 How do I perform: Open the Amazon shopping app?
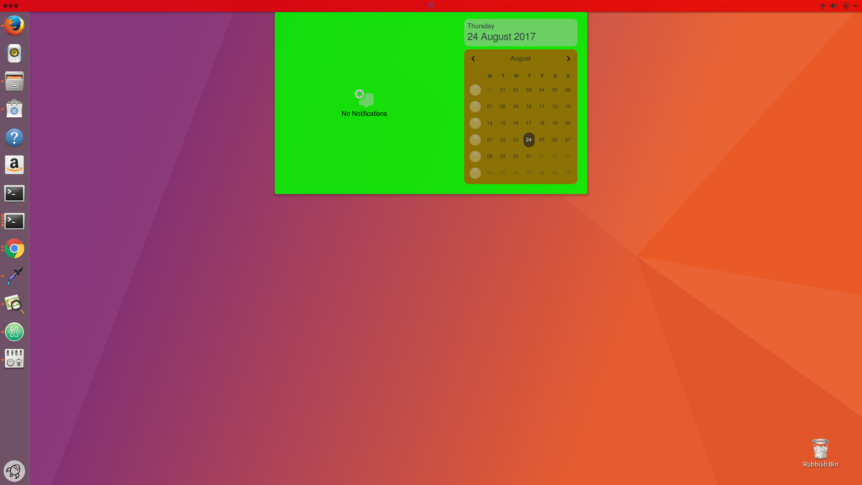point(14,165)
